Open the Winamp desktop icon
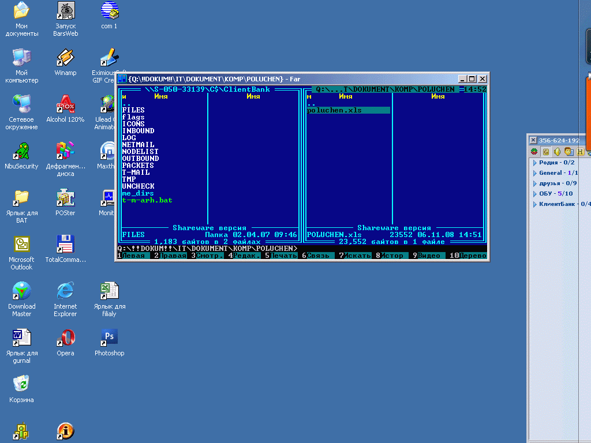The width and height of the screenshot is (591, 443). tap(65, 58)
